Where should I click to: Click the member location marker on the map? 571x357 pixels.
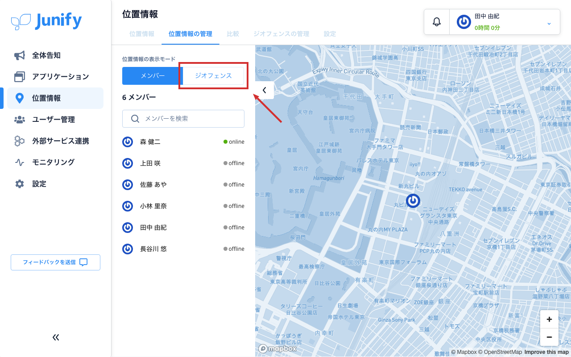(413, 201)
